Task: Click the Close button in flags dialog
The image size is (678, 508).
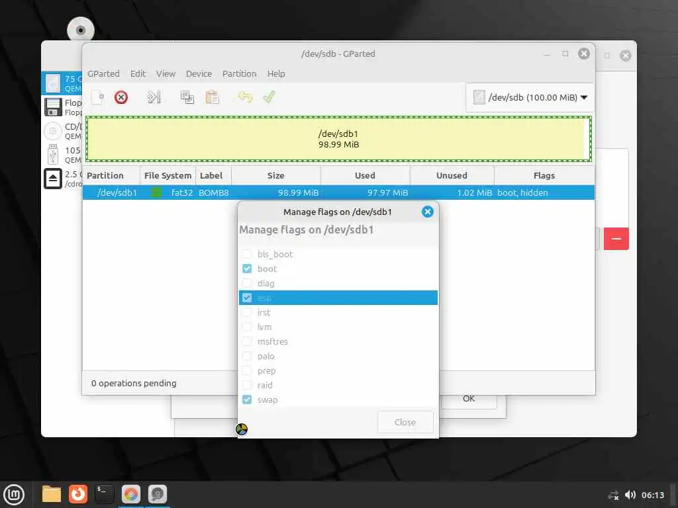Action: click(x=405, y=422)
